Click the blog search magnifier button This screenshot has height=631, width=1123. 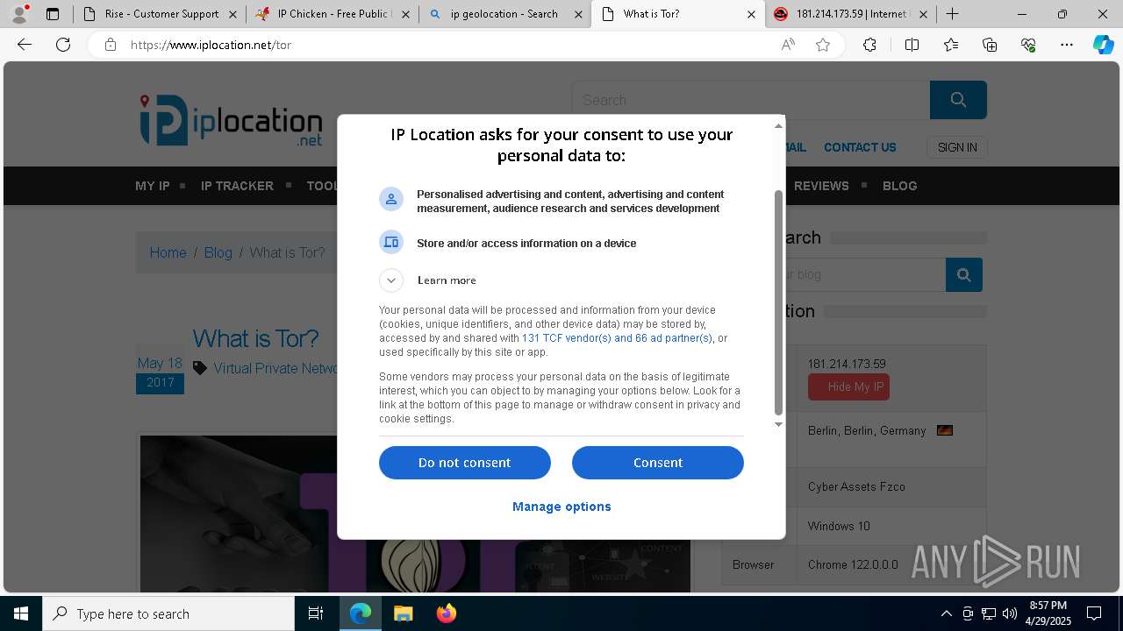963,274
